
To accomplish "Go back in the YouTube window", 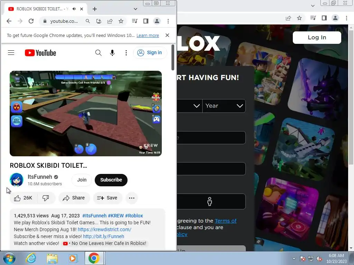I will click(x=9, y=21).
